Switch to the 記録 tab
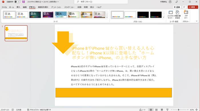The width and height of the screenshot is (200, 111). pyautogui.click(x=79, y=7)
